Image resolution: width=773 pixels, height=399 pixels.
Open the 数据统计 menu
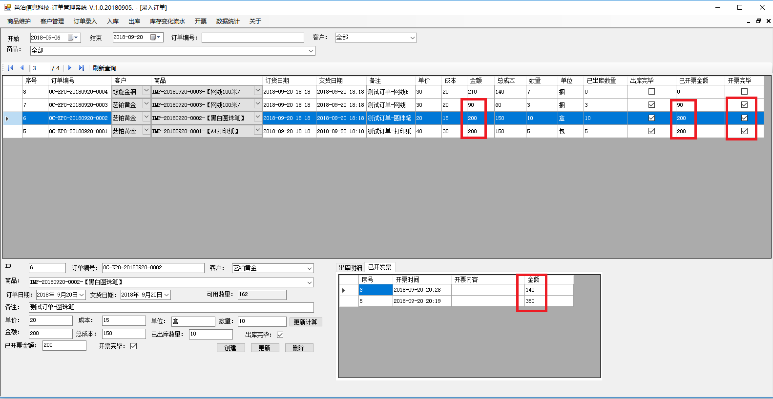pyautogui.click(x=228, y=21)
